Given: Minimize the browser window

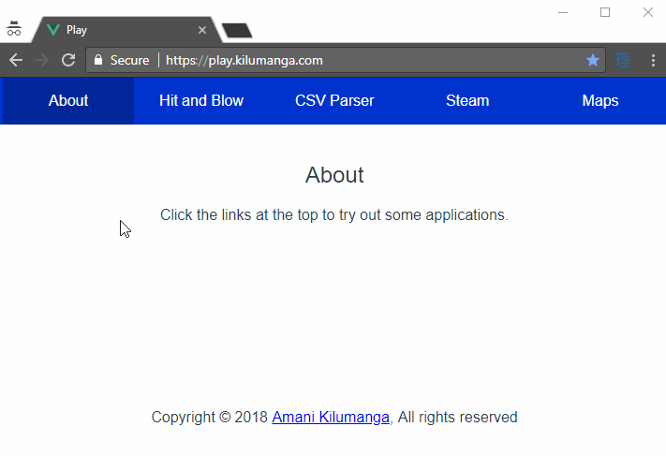Looking at the screenshot, I should click(563, 12).
